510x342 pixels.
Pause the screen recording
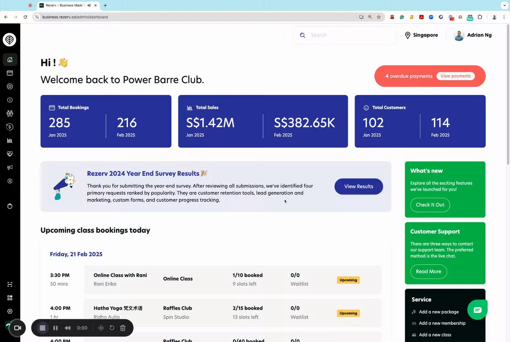coord(55,328)
